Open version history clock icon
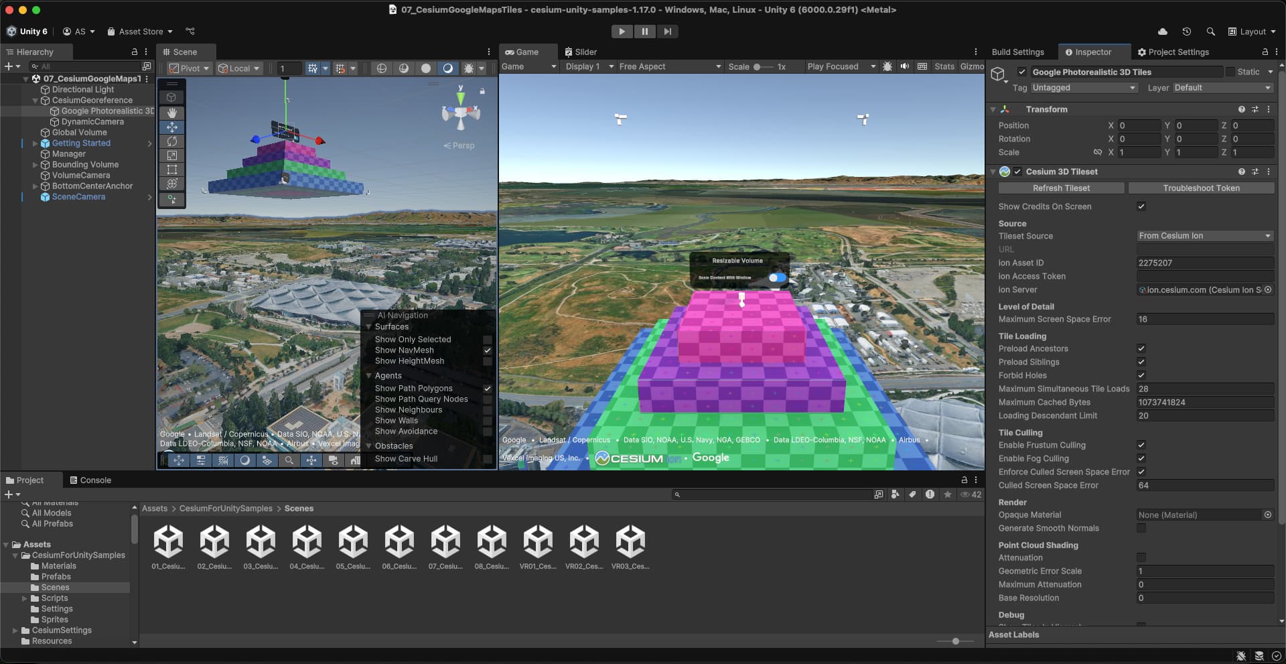Screen dimensions: 1286x664 [1187, 31]
